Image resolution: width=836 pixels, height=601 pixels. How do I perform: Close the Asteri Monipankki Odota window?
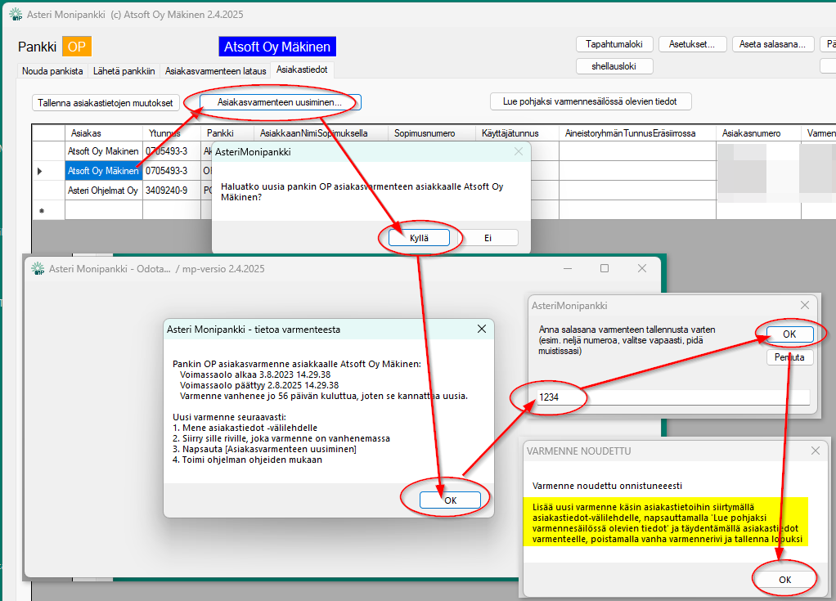tap(642, 268)
